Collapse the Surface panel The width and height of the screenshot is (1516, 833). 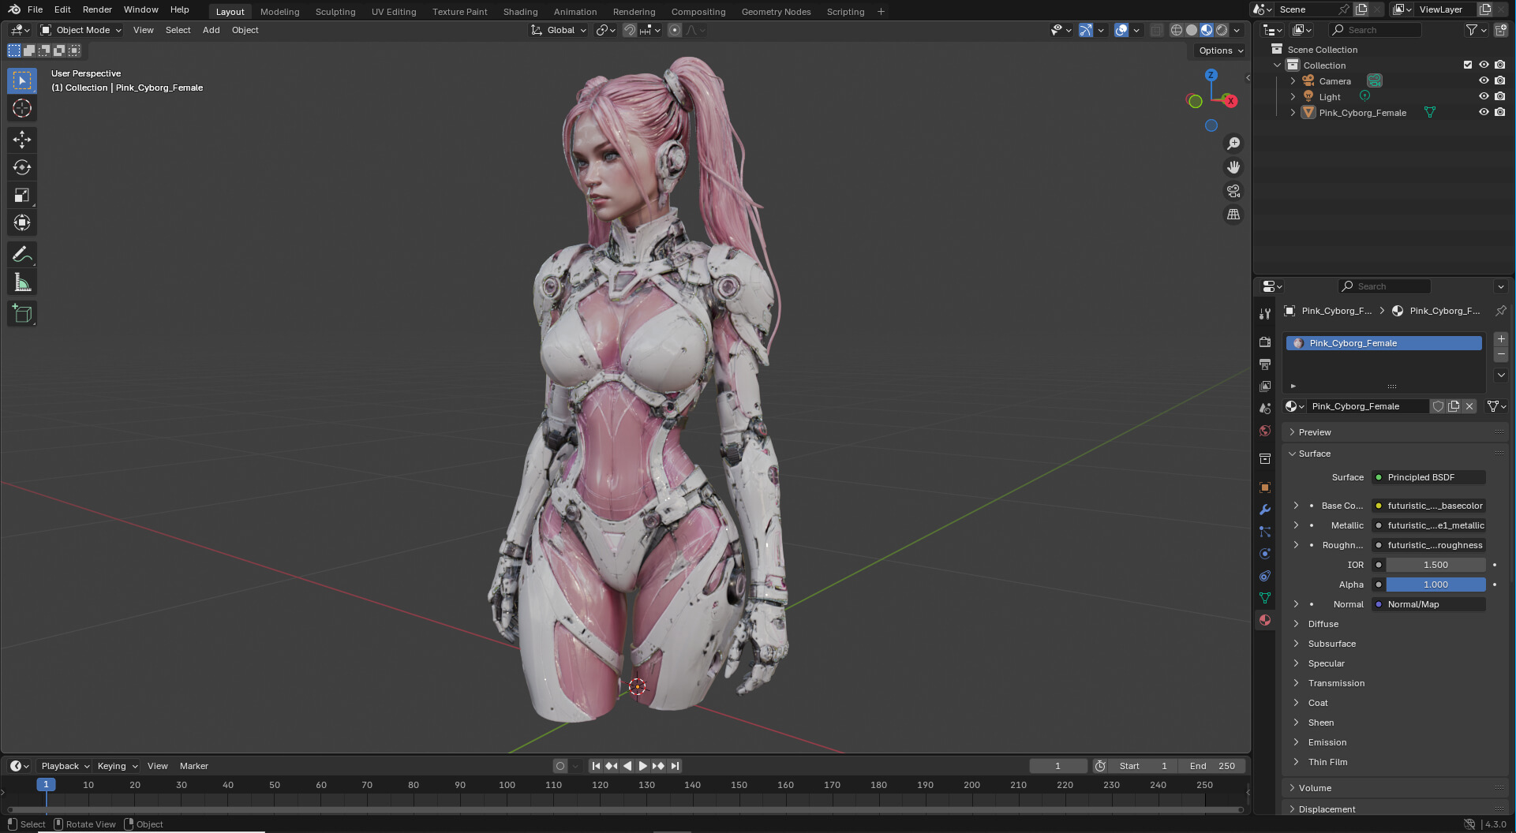[1313, 454]
